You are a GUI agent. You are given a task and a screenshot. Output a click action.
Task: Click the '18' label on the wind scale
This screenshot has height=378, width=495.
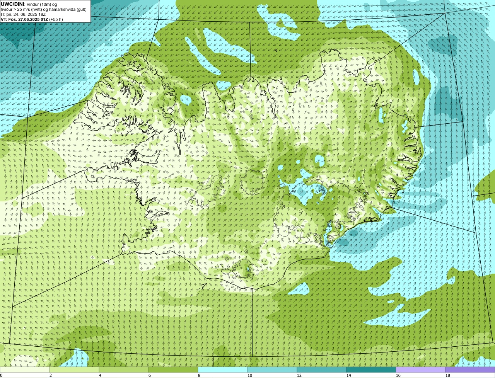point(448,375)
